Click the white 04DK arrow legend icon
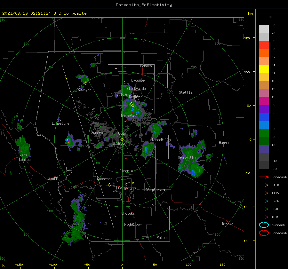Viewport: 288px width, 269px height. (264, 185)
